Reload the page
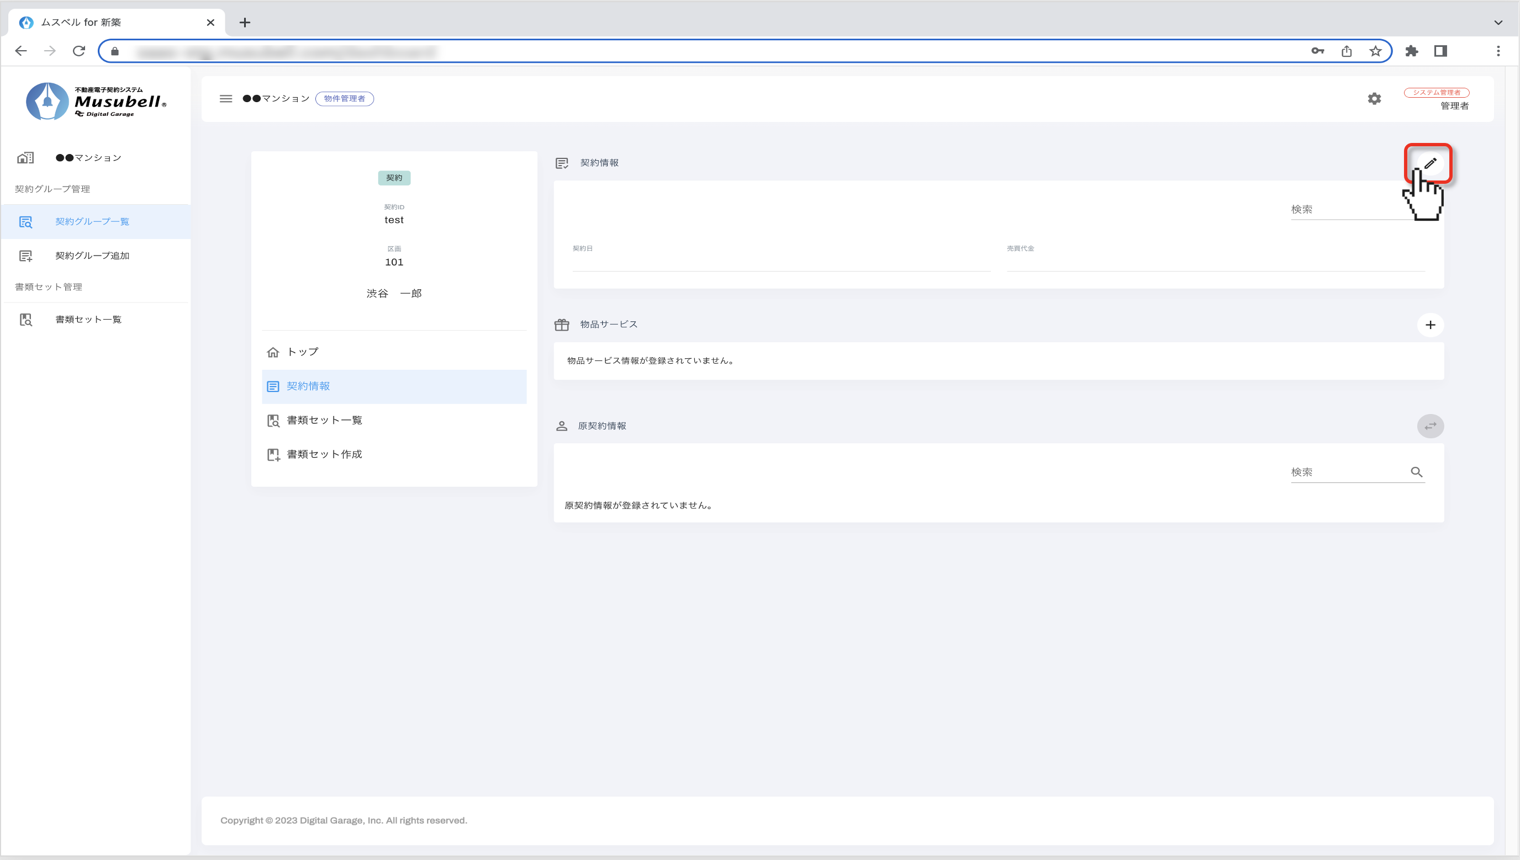Viewport: 1520px width, 860px height. pos(78,51)
